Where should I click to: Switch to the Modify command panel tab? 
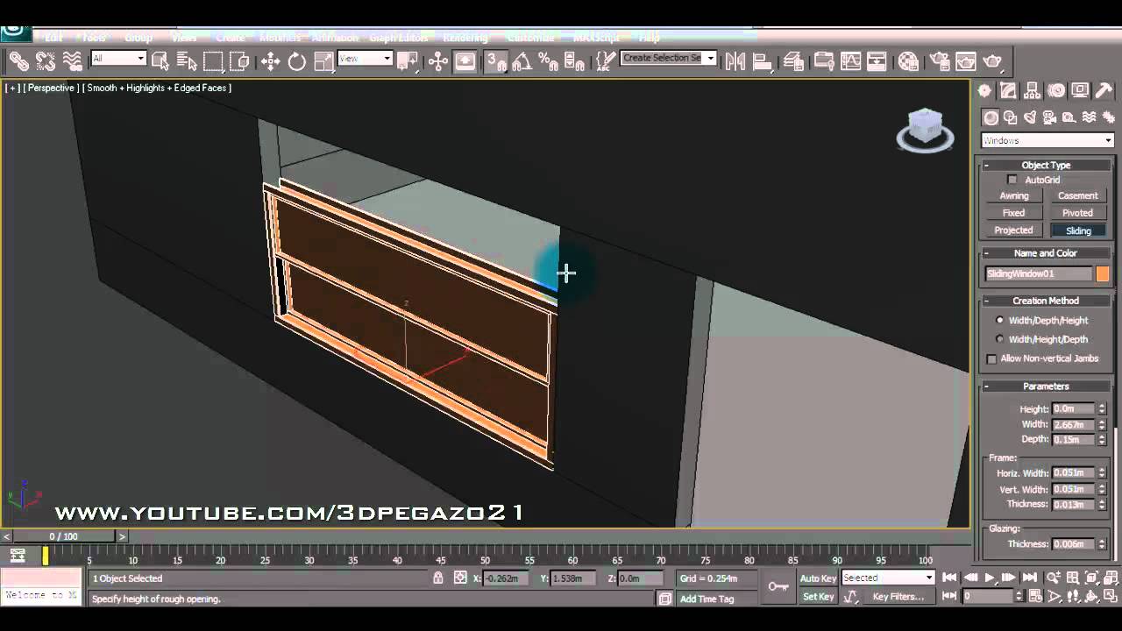coord(1009,91)
